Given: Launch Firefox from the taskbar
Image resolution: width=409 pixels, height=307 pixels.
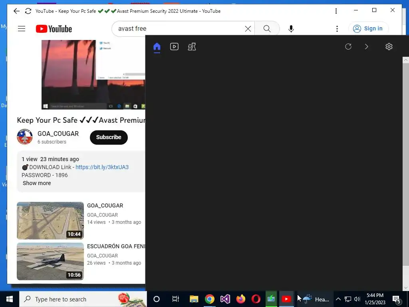Looking at the screenshot, I should tap(240, 299).
